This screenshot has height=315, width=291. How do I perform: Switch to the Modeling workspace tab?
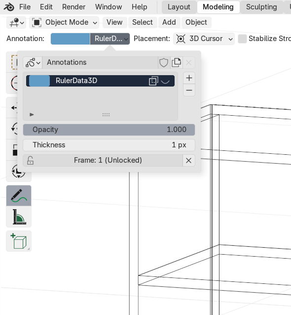tap(218, 7)
